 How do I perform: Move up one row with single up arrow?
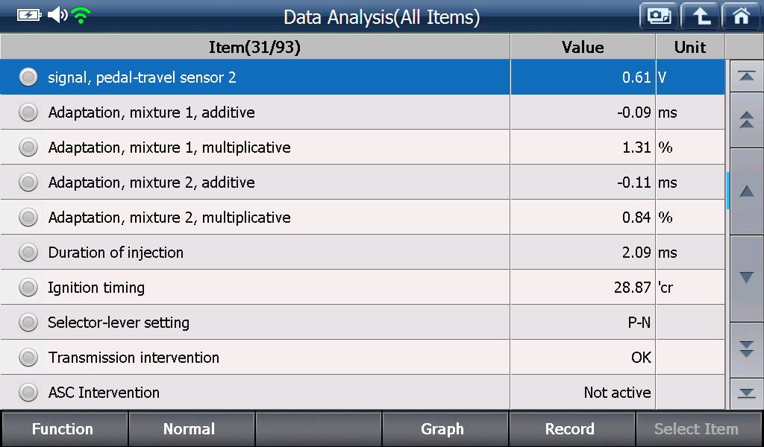point(746,191)
